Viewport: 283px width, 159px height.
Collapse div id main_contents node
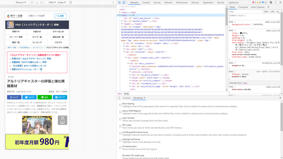click(x=128, y=63)
